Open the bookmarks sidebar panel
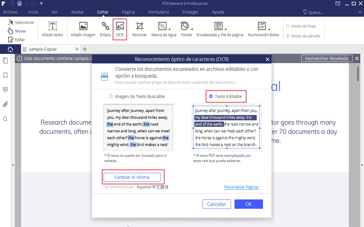 [x=5, y=75]
